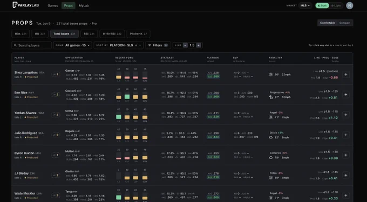Click lineup slot badge for Shea Langeliers
This screenshot has width=367, height=202.
[x=56, y=74]
